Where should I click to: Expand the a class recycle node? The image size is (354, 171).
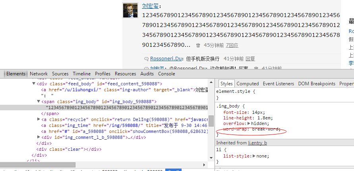[39, 119]
